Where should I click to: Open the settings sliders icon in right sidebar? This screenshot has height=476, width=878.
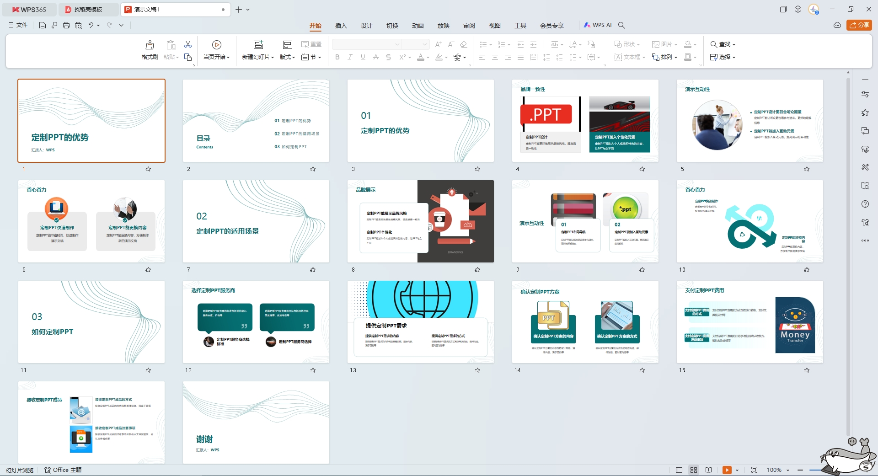[865, 94]
